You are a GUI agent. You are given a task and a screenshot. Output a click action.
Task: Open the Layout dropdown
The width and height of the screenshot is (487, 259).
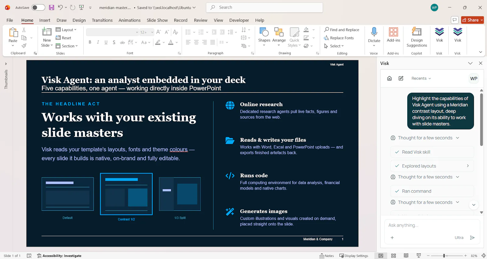(x=66, y=30)
